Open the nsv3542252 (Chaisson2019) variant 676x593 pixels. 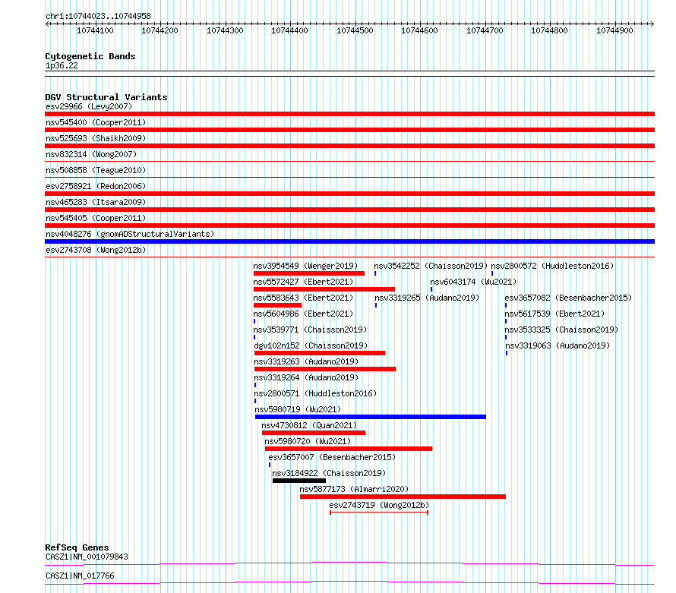pos(431,266)
